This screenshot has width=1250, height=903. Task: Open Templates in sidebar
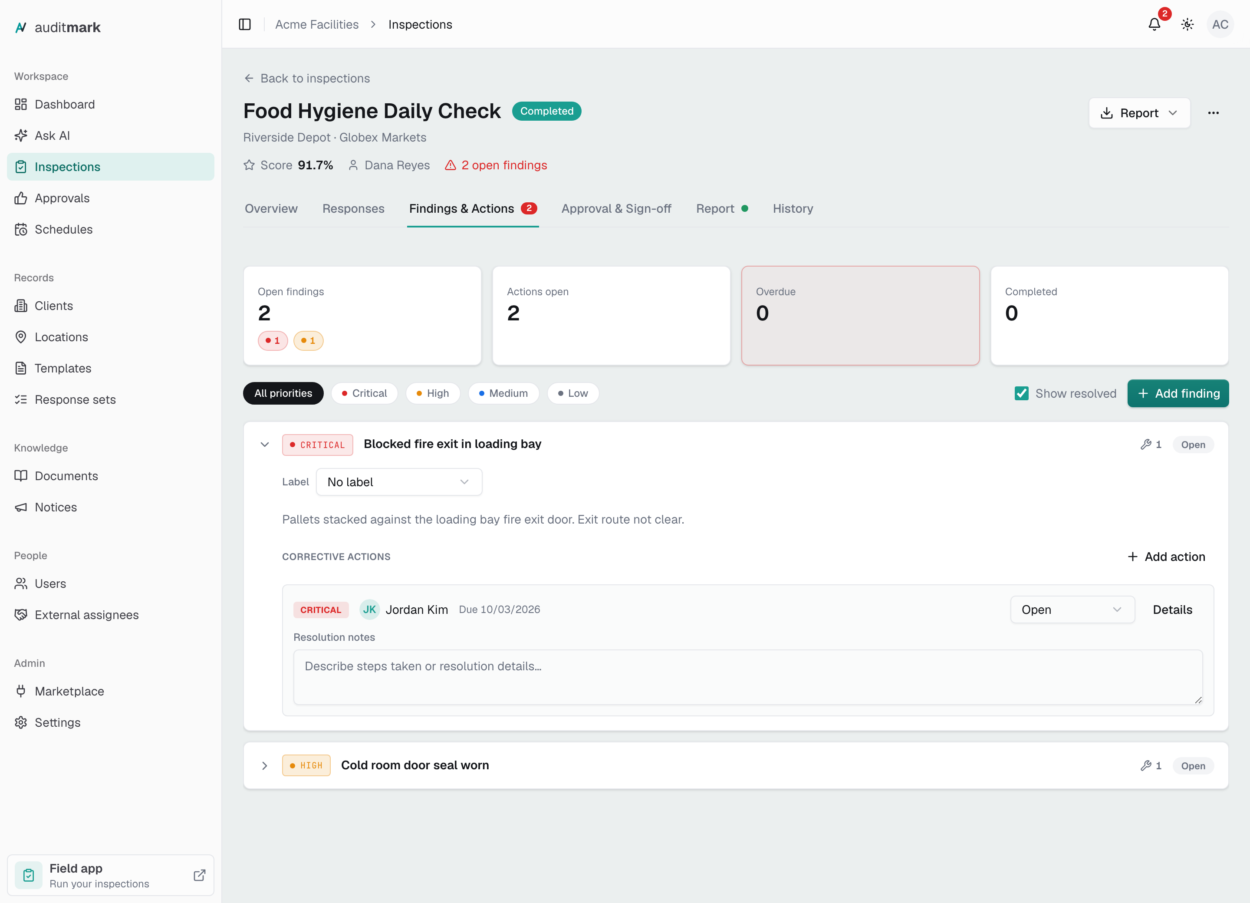tap(110, 368)
